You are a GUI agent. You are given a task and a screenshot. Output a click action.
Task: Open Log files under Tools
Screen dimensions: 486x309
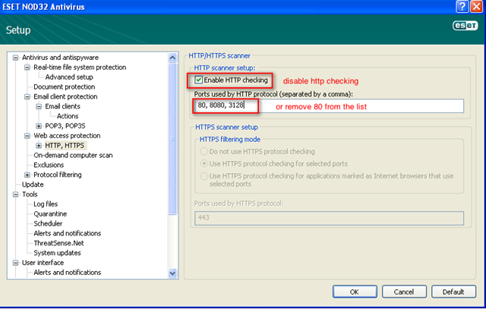(x=46, y=204)
